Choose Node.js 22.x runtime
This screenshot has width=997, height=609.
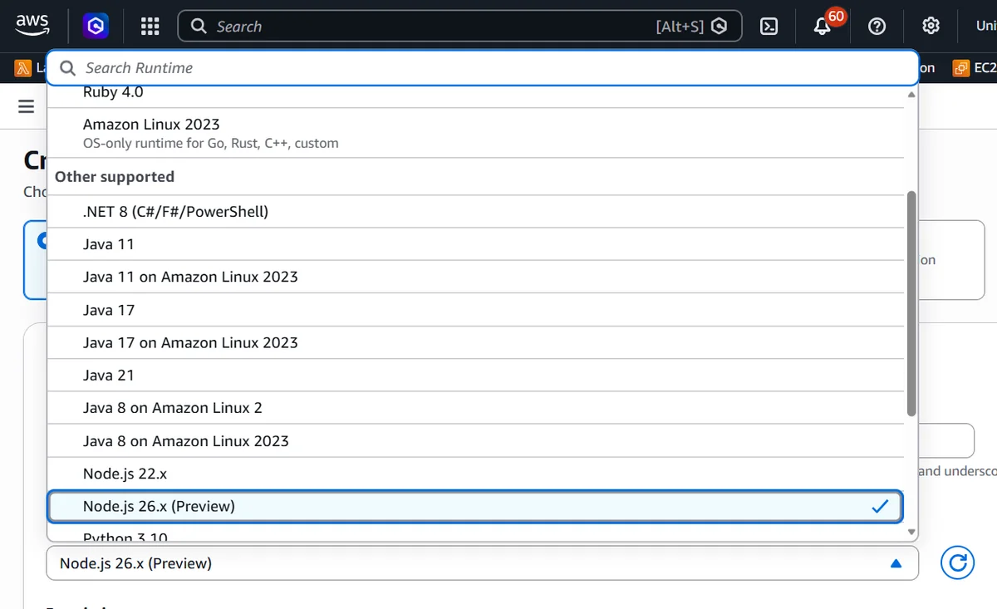coord(475,474)
